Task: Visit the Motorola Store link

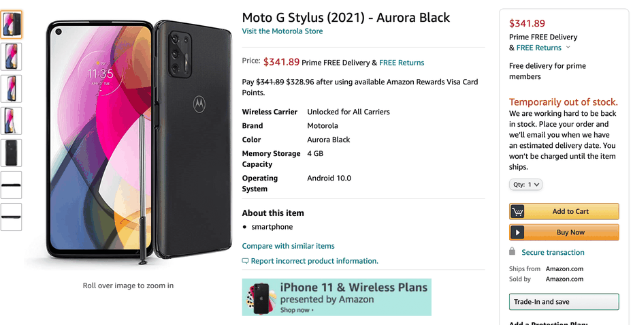Action: (282, 31)
